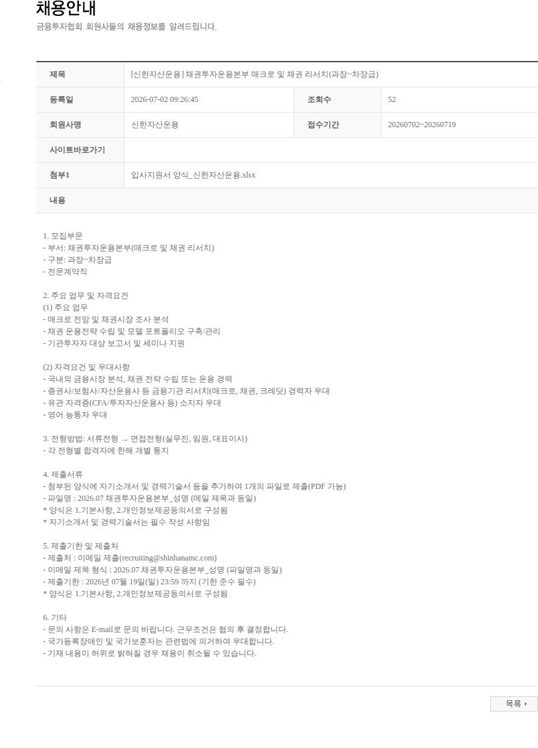Click the line 전문계약직
Viewport: 538px width, 748px height.
coord(65,272)
